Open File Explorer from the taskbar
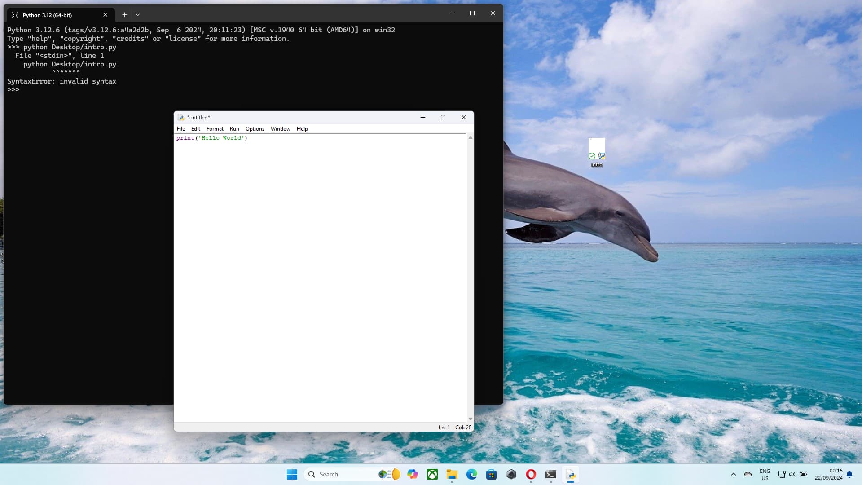862x485 pixels. point(452,474)
